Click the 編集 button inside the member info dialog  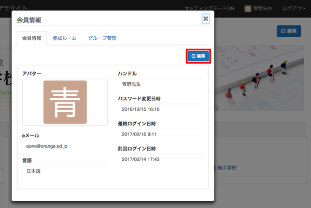[x=198, y=56]
